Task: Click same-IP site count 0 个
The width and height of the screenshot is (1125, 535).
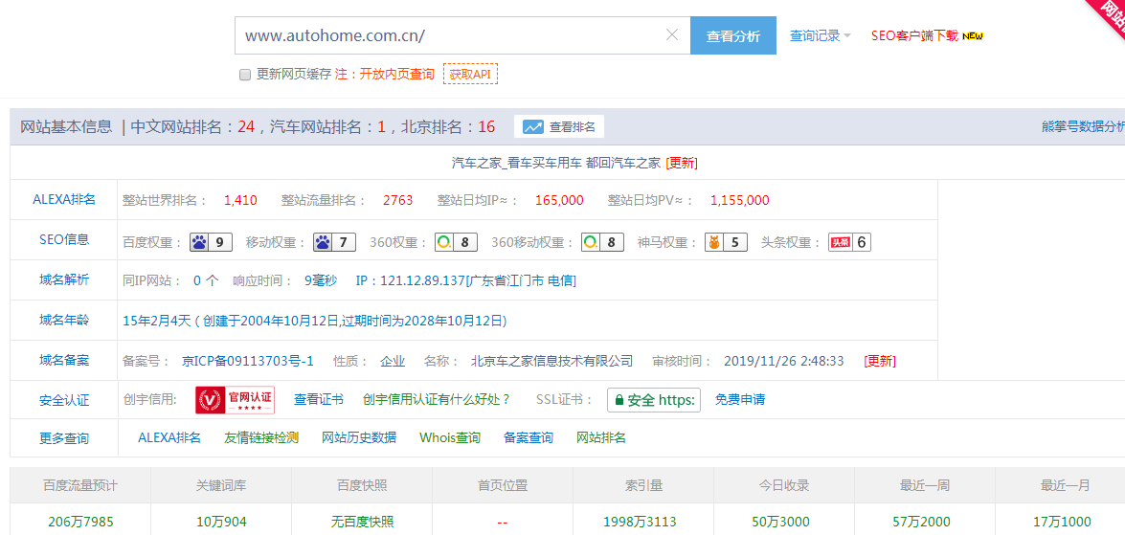Action: click(206, 281)
